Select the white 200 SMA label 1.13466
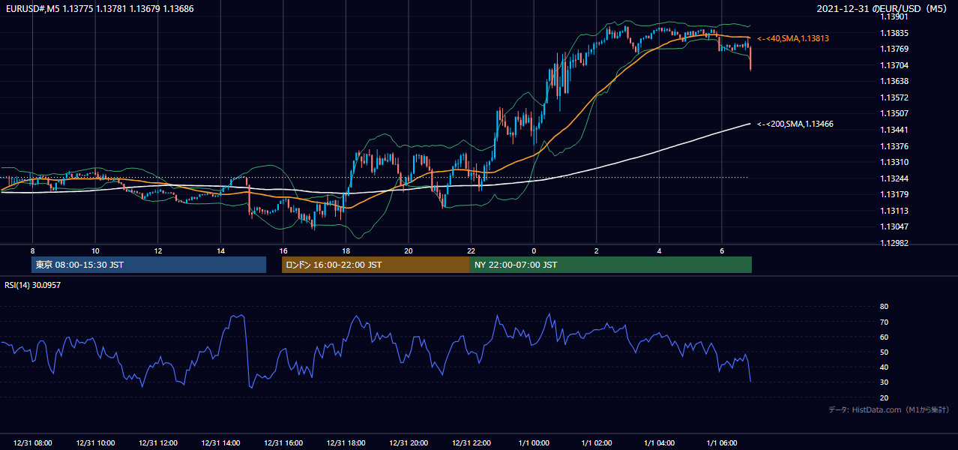The width and height of the screenshot is (958, 450). point(795,124)
